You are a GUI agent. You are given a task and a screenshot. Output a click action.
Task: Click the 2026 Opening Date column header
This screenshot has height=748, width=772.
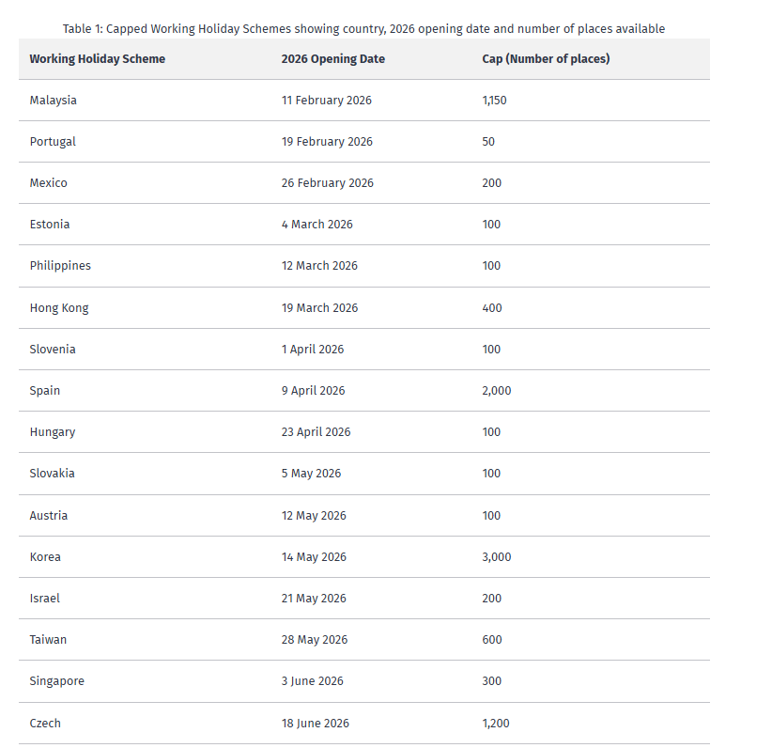[332, 59]
